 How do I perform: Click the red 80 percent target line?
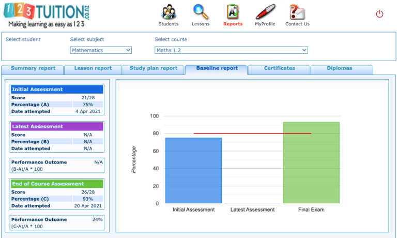pos(252,133)
